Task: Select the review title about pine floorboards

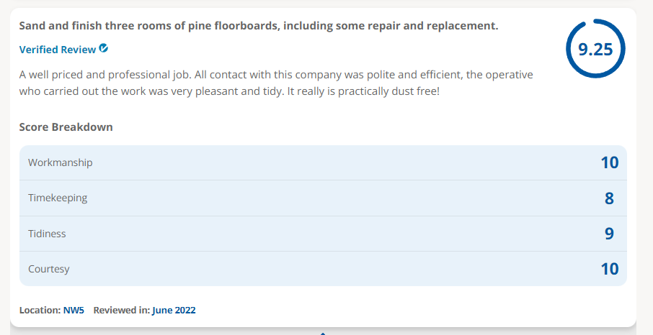Action: (x=259, y=26)
